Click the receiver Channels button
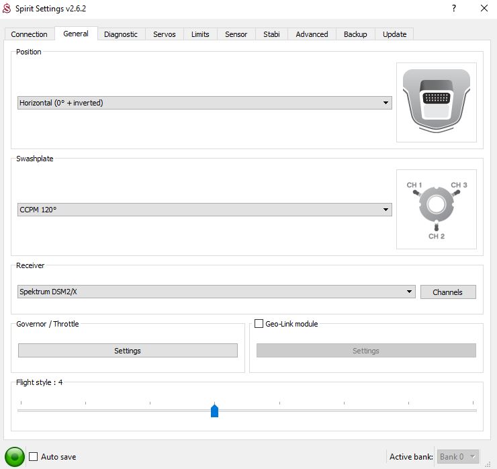Screen dimensions: 497x469 coord(447,292)
